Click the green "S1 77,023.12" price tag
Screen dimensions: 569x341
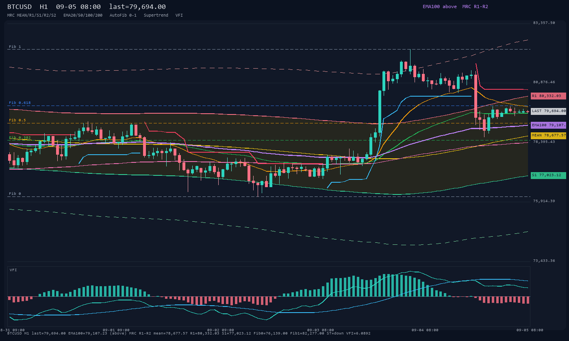coord(548,175)
